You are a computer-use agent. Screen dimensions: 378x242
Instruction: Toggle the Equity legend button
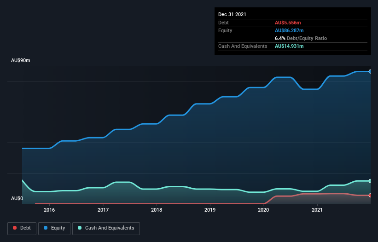pos(54,228)
